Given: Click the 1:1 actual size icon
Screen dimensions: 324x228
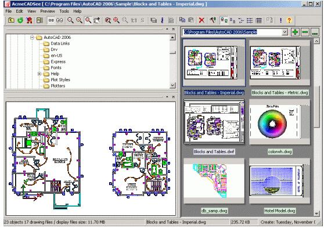Looking at the screenshot, I should click(134, 20).
